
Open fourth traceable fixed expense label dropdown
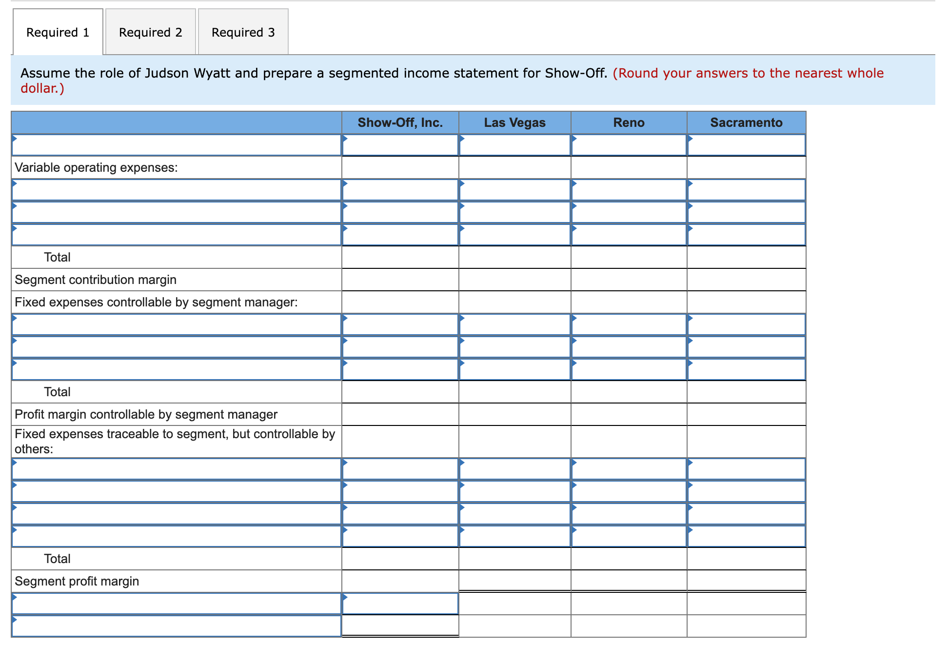pyautogui.click(x=177, y=537)
